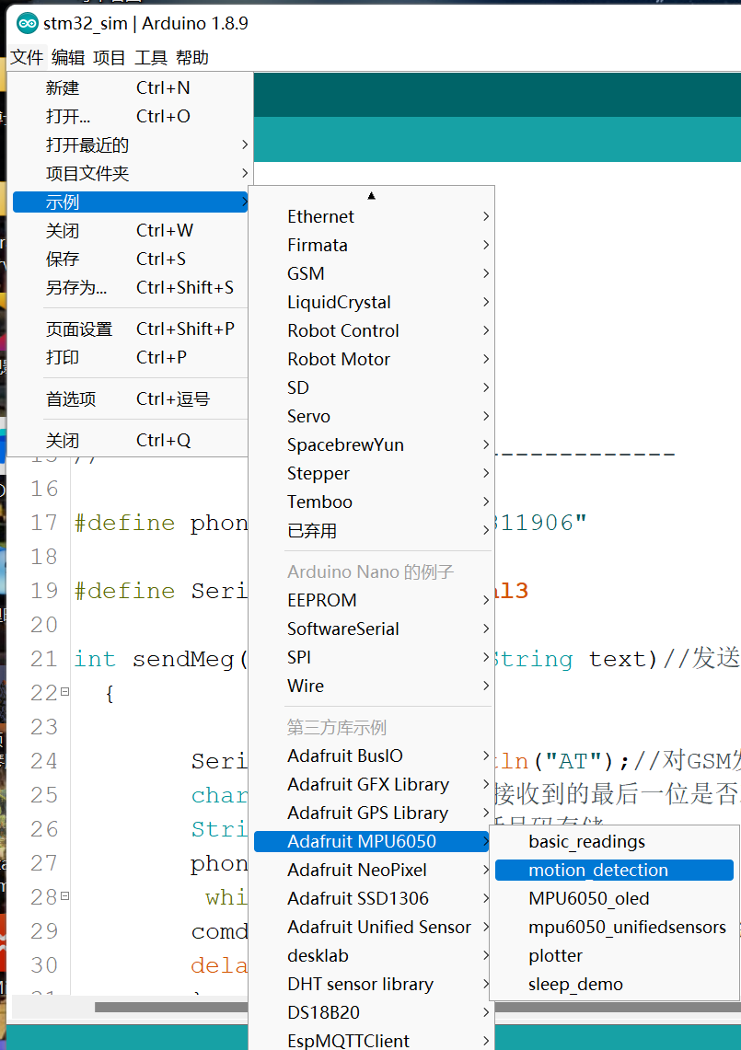Choose 关闭 Ctrl+W entry

[130, 230]
